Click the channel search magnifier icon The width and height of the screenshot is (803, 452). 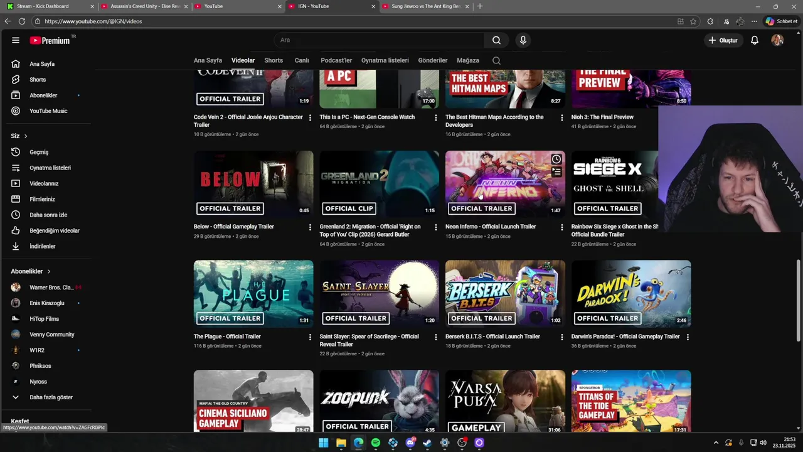tap(496, 60)
